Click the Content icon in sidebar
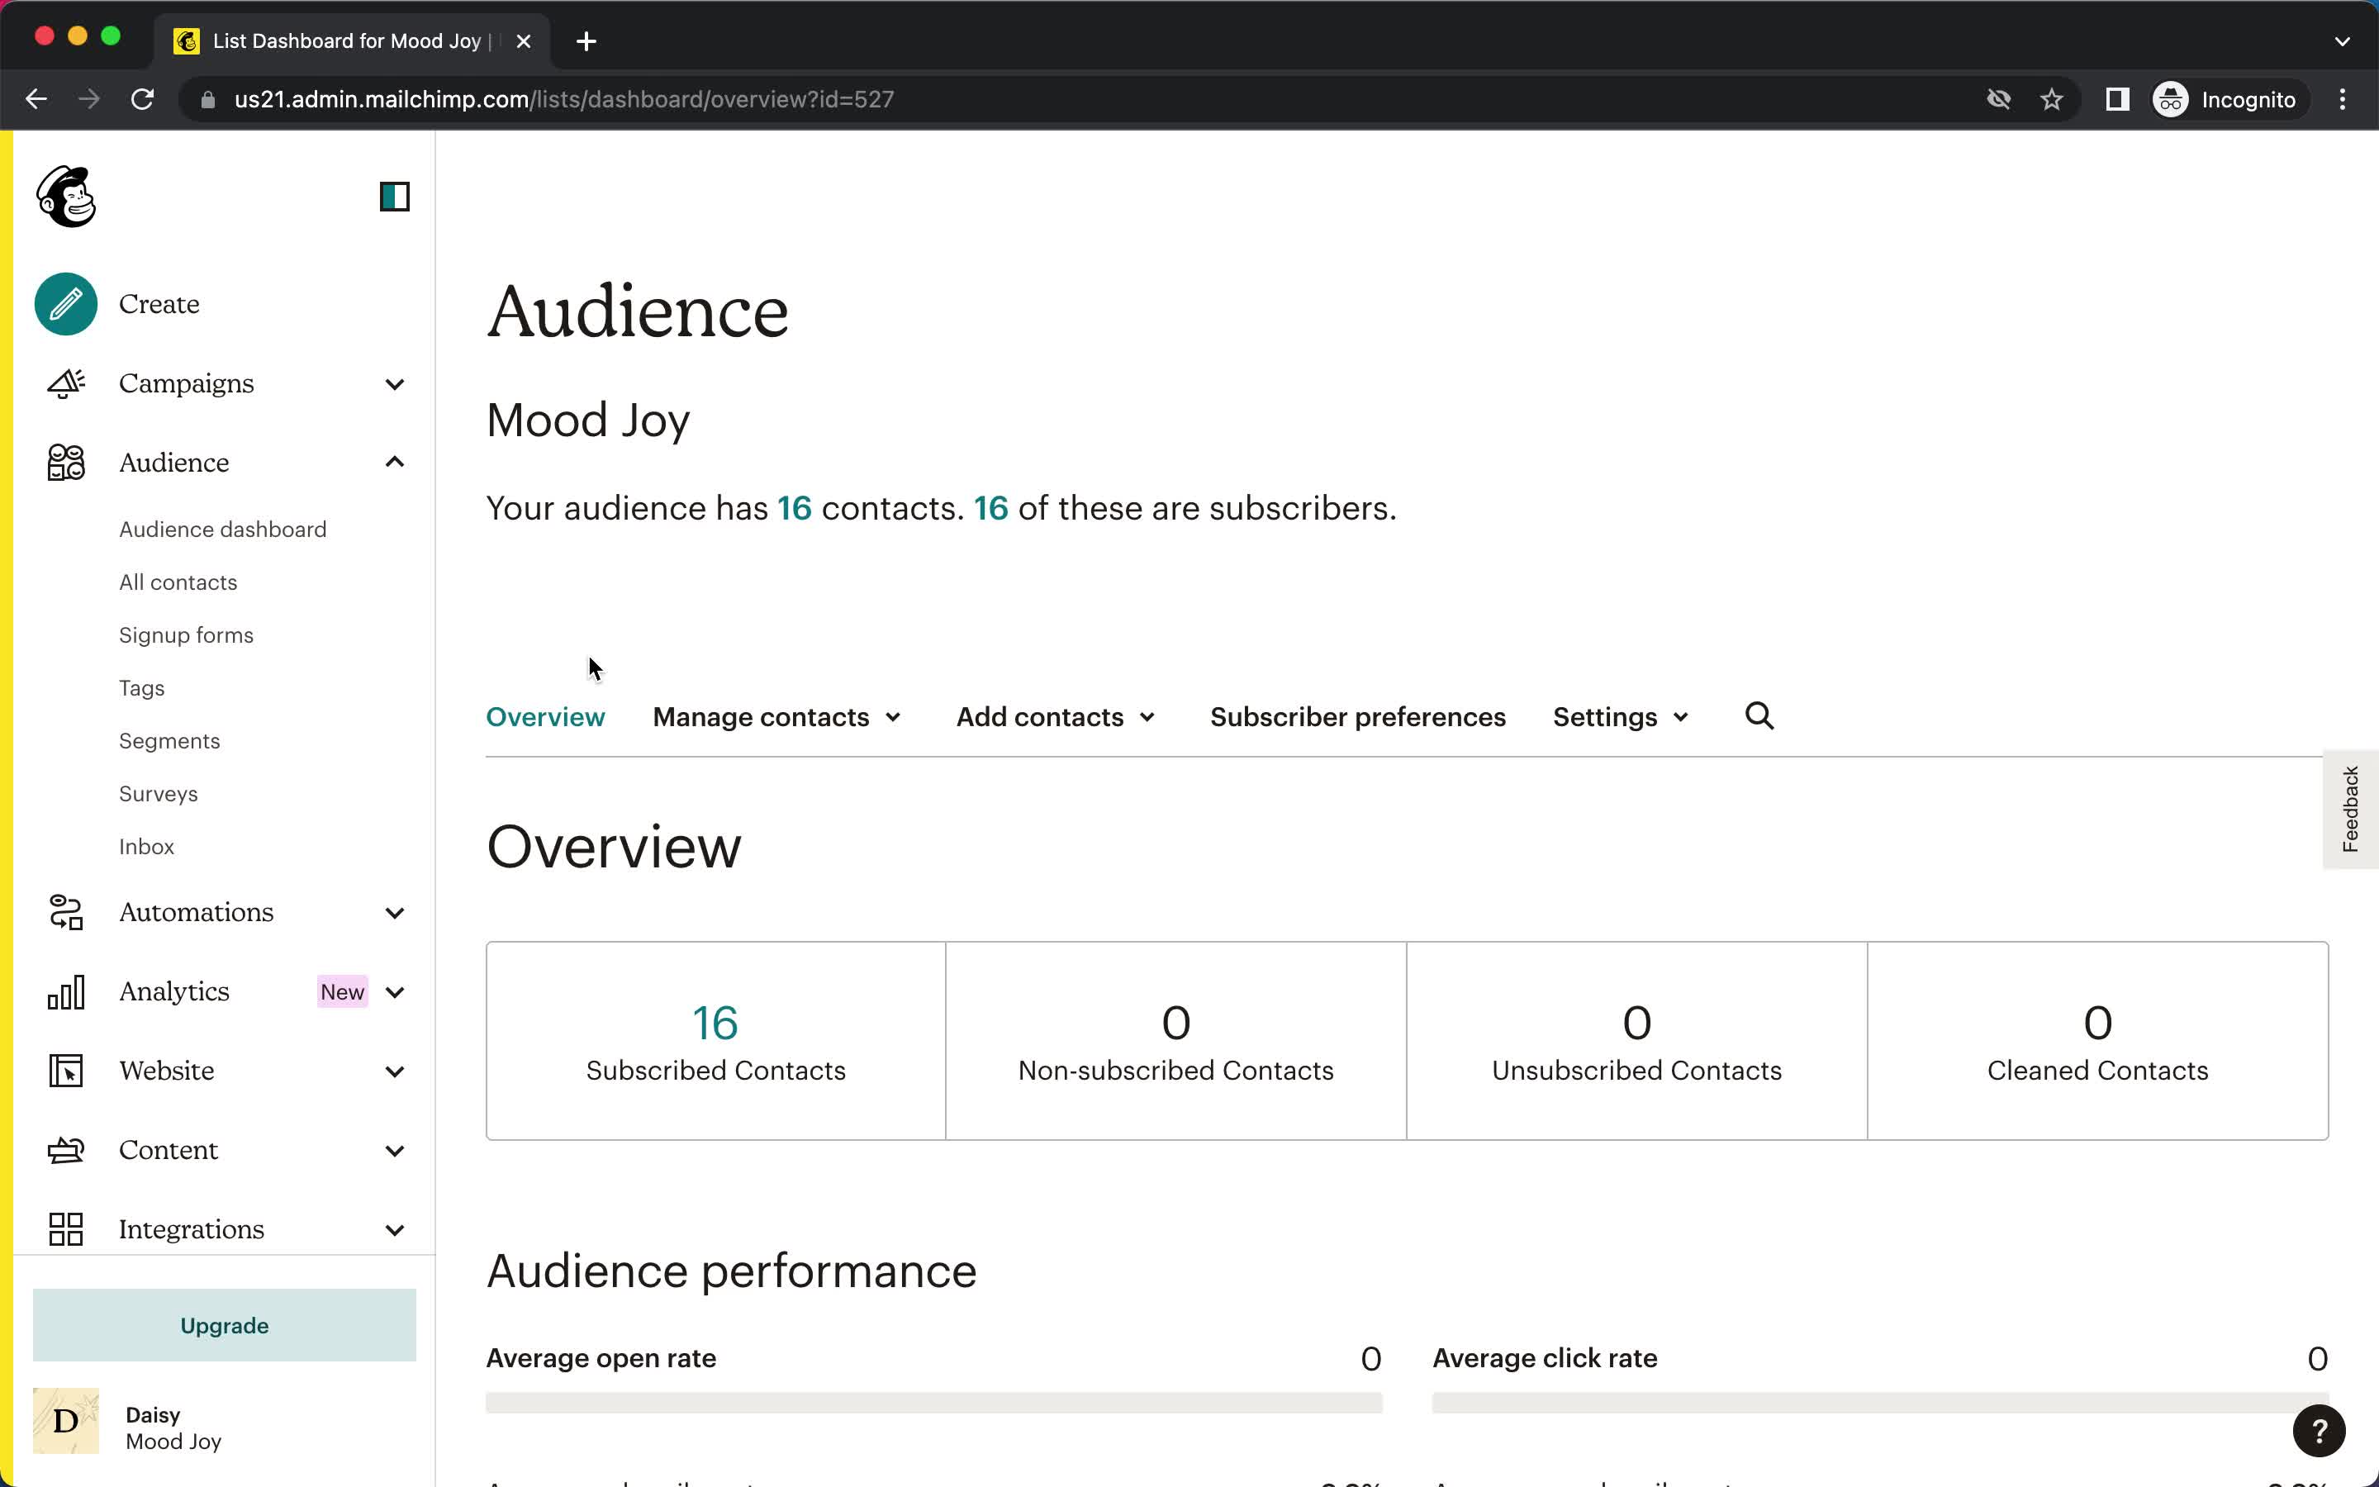The image size is (2379, 1487). [66, 1151]
